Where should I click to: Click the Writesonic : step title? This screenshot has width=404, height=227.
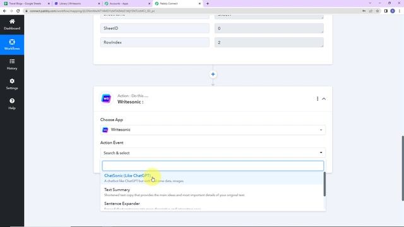[x=131, y=102]
